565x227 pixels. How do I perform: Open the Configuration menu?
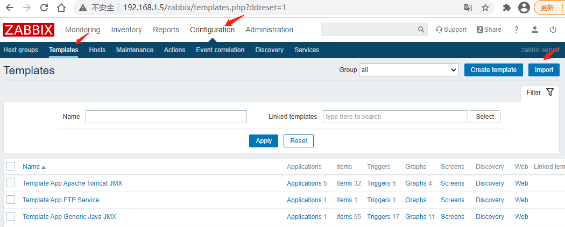212,30
